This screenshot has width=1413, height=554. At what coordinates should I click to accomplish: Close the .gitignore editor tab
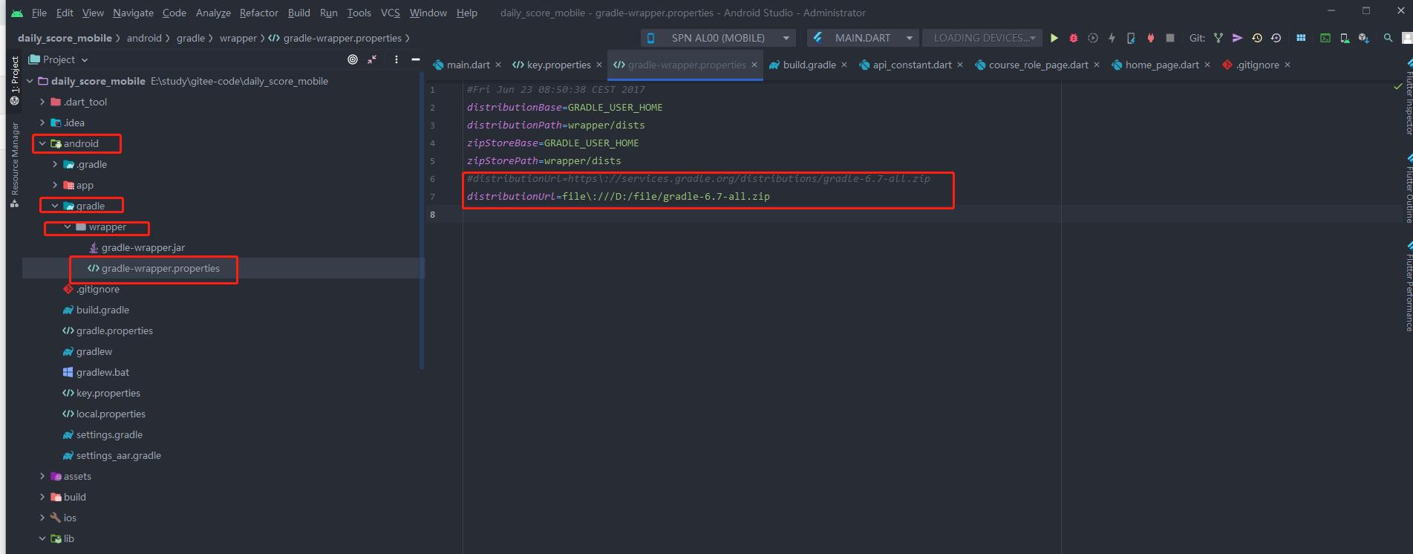pos(1287,65)
